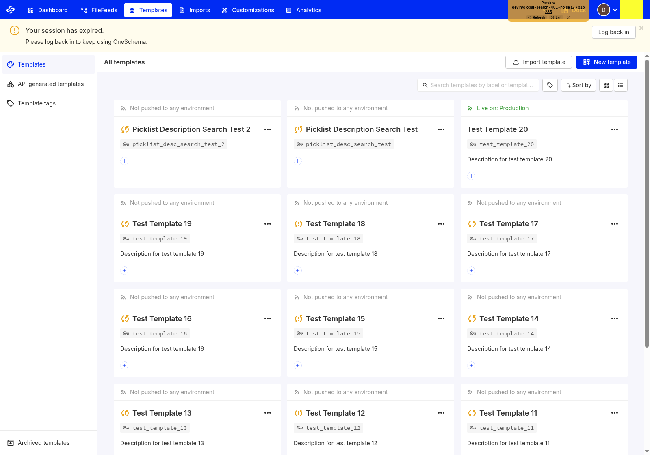Image resolution: width=650 pixels, height=455 pixels.
Task: Click Exit in the Preview overlay
Action: click(556, 17)
